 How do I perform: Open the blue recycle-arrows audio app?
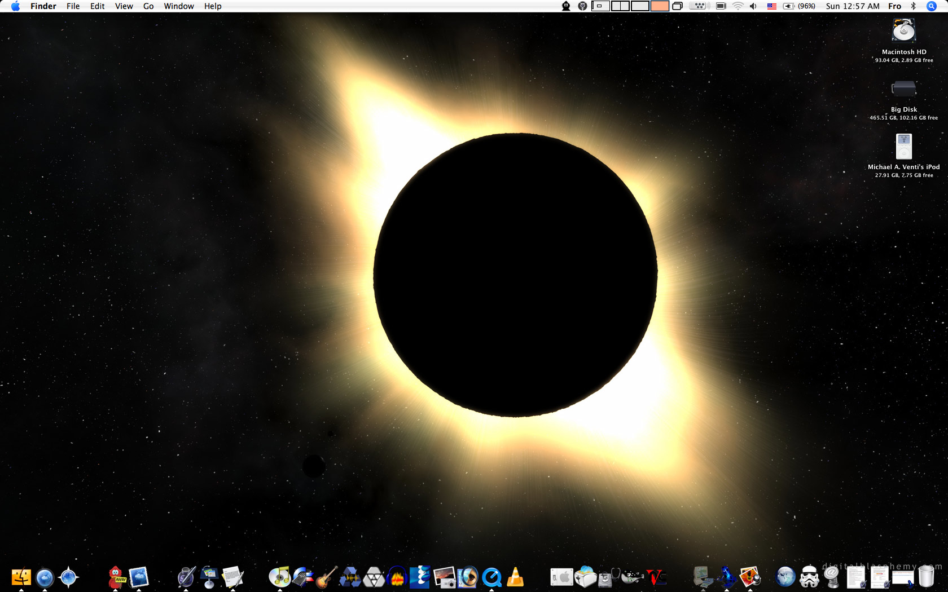[350, 577]
